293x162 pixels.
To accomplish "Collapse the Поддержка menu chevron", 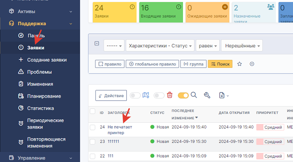I will [71, 24].
